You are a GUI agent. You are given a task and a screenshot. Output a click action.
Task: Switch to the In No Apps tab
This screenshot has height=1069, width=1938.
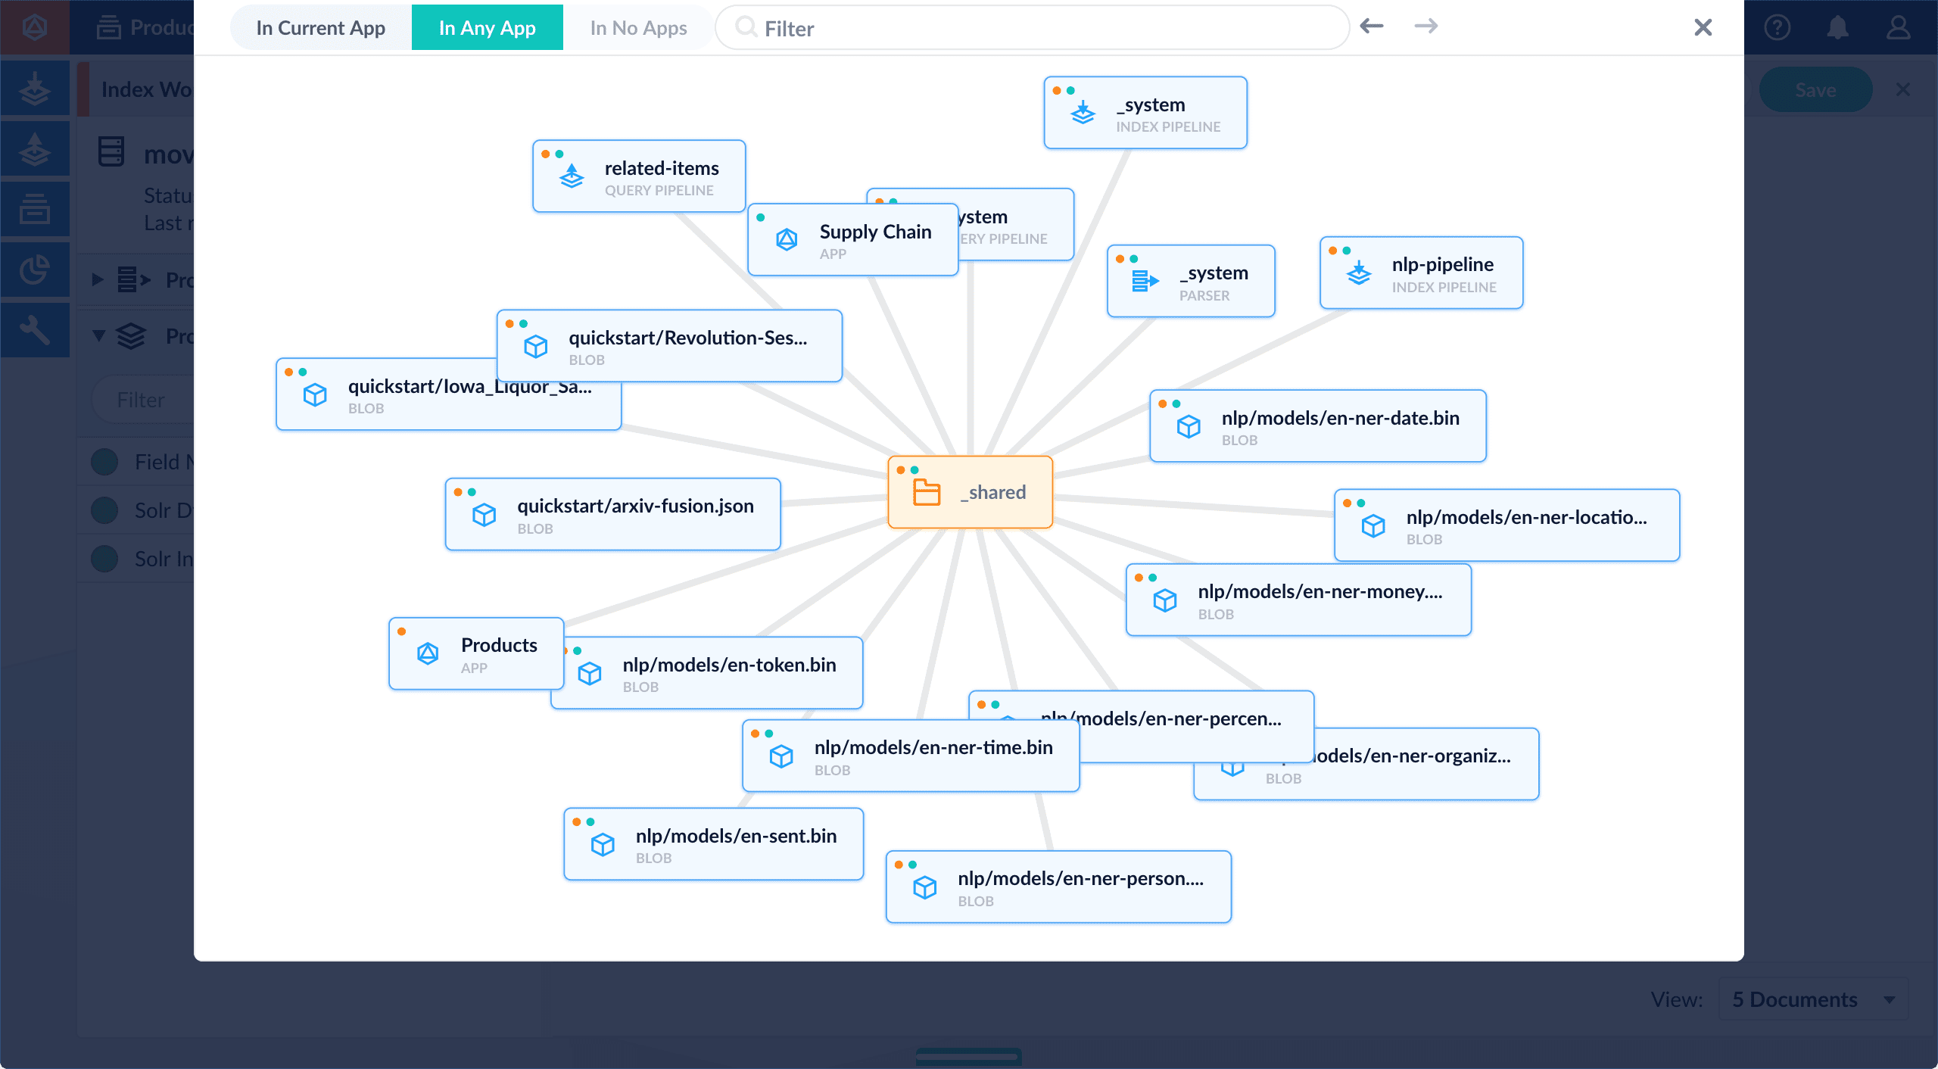tap(638, 28)
